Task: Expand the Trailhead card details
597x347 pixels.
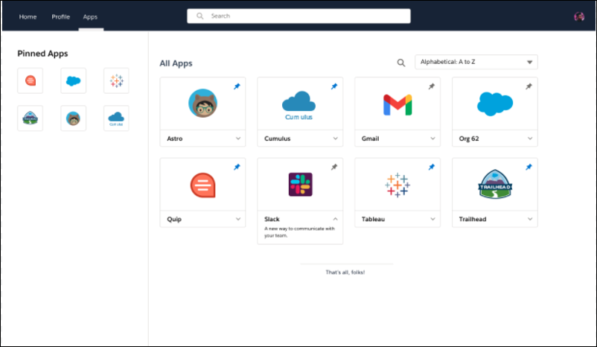Action: (x=530, y=219)
